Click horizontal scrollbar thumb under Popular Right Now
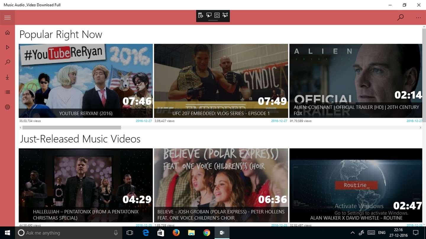This screenshot has height=239, width=426. tap(72, 127)
